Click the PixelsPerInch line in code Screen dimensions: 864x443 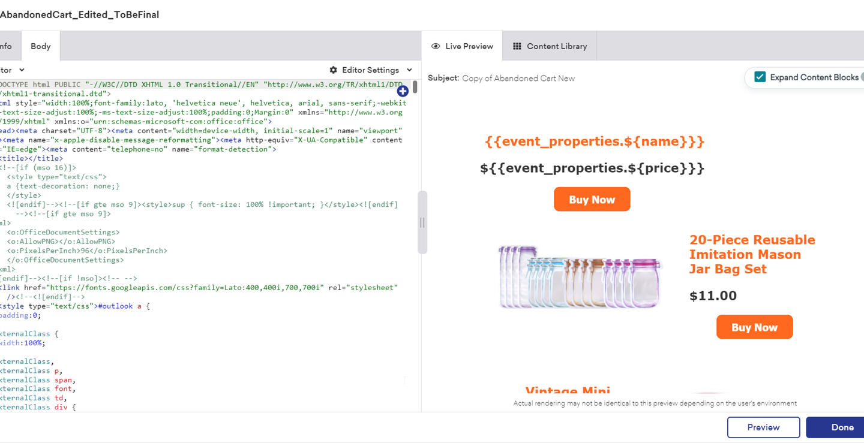[87, 251]
